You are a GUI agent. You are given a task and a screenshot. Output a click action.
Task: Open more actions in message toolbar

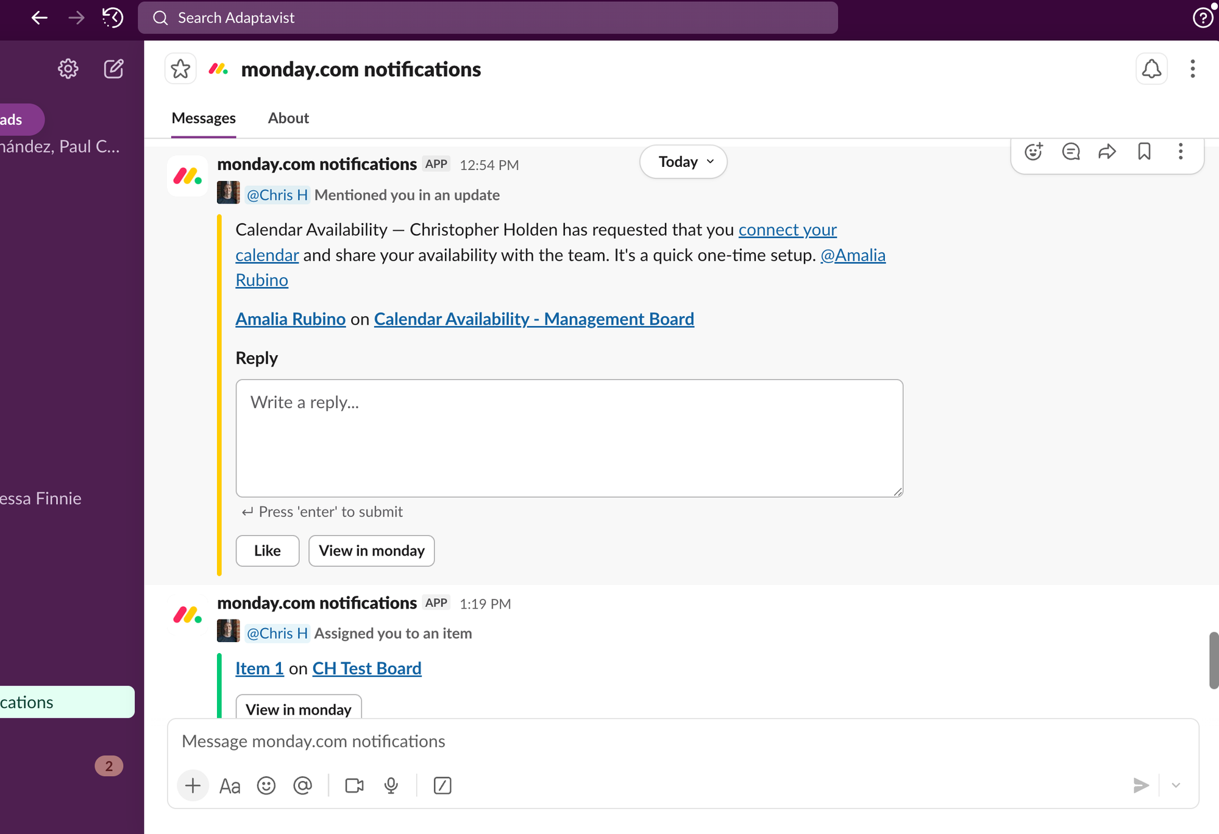tap(1181, 152)
